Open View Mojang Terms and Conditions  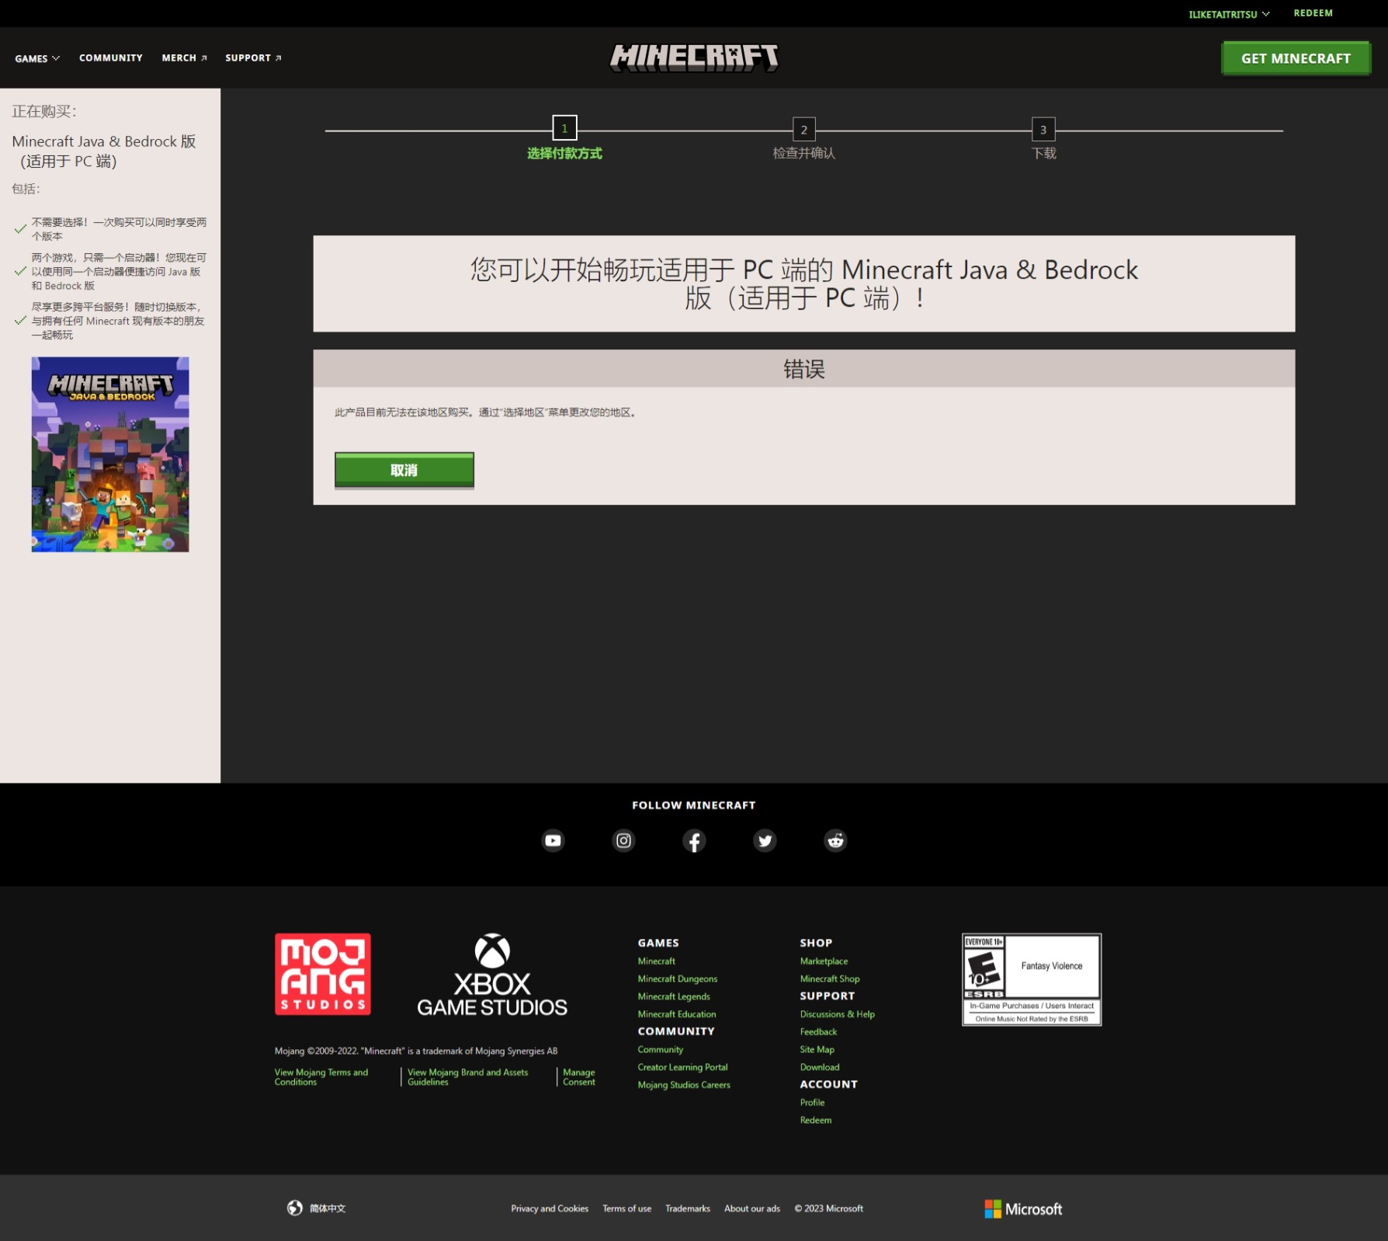point(321,1077)
